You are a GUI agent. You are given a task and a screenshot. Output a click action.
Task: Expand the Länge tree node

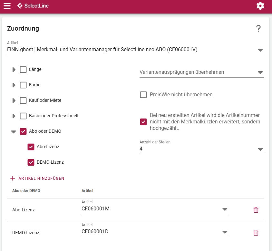(14, 70)
